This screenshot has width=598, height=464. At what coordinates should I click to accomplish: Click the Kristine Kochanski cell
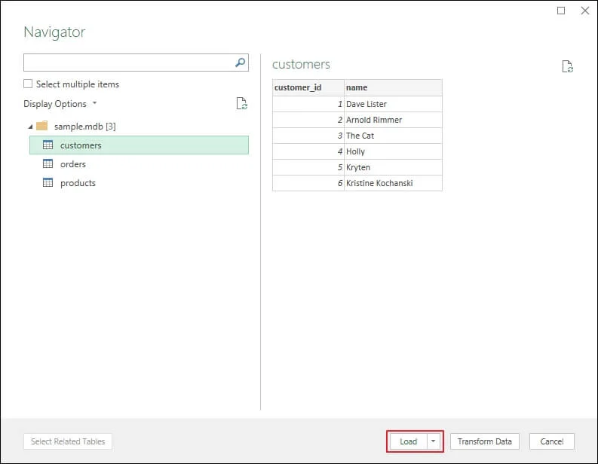click(x=393, y=183)
